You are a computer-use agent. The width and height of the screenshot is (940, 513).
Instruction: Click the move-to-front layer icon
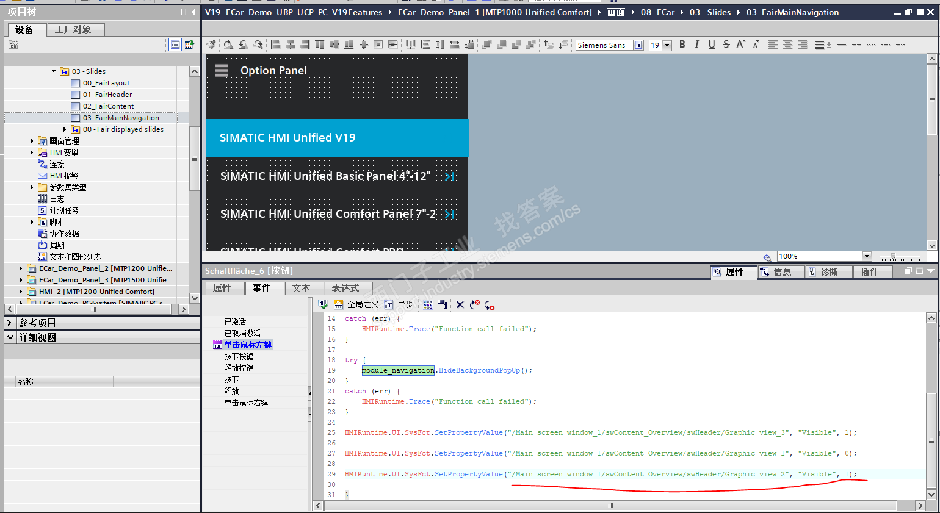[487, 45]
